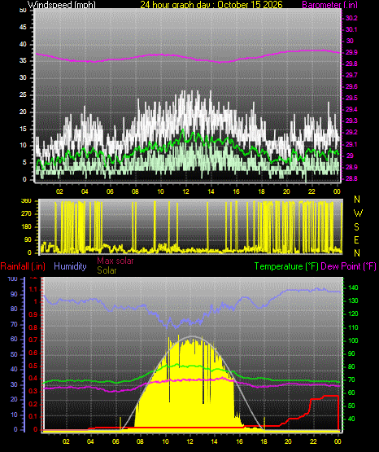Click the "28.8" barometer scale value
Viewport: 379px width, 452px height.
tap(351, 178)
